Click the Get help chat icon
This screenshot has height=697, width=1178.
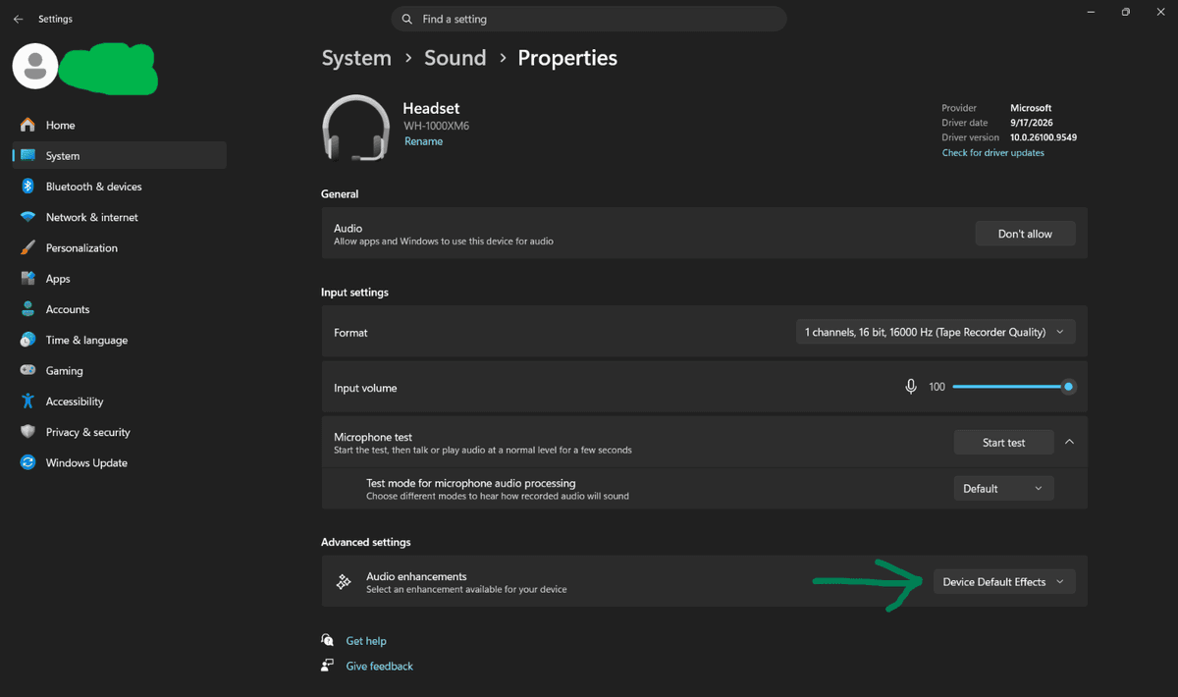(328, 640)
